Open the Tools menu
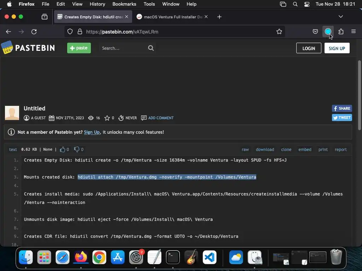This screenshot has height=271, width=362. [149, 4]
